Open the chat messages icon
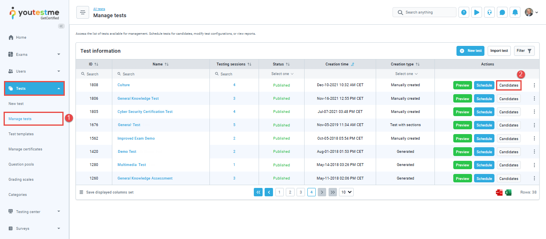546x239 pixels. [x=502, y=12]
